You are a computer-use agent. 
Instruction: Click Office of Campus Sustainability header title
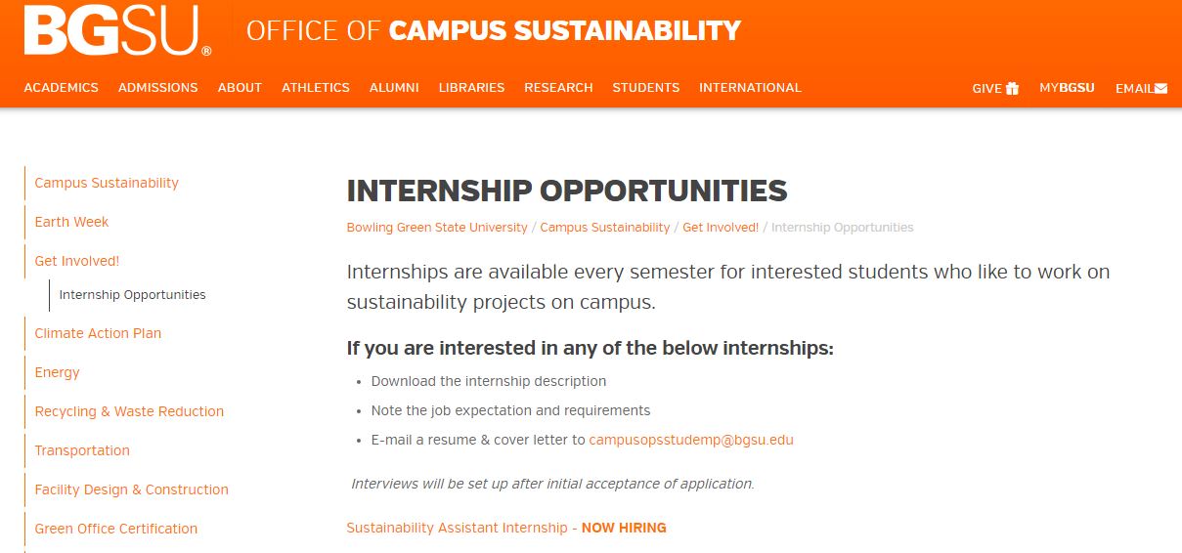(x=494, y=31)
